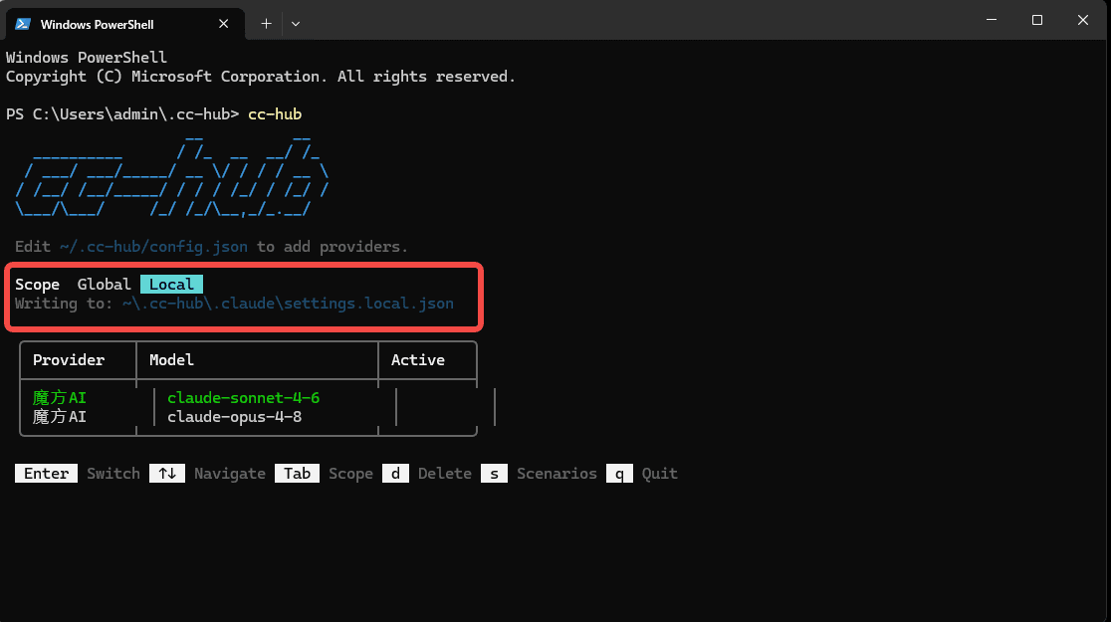Select the Global scope option
The width and height of the screenshot is (1111, 622).
pos(105,284)
